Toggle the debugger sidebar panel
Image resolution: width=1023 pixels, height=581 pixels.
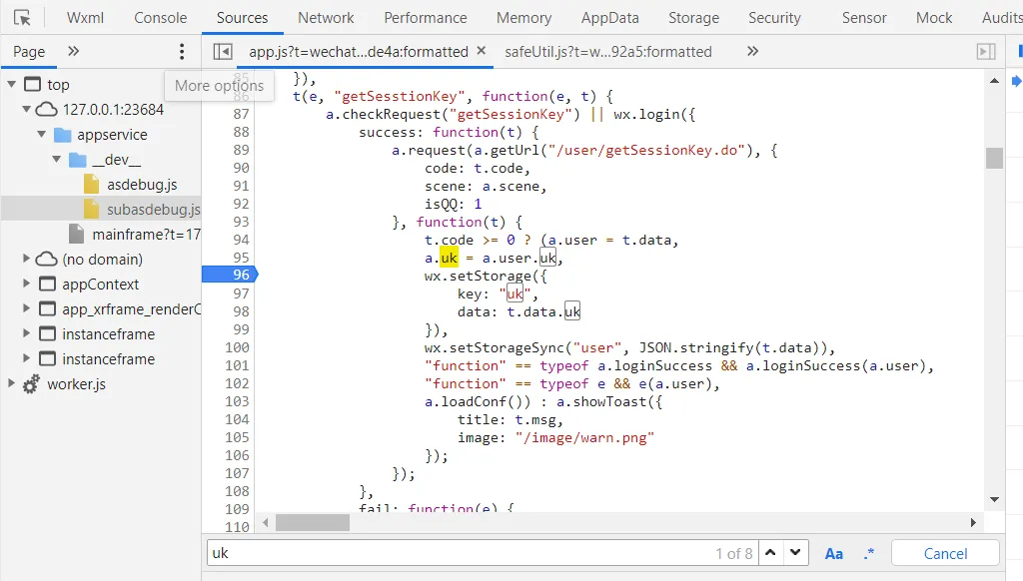(x=986, y=52)
